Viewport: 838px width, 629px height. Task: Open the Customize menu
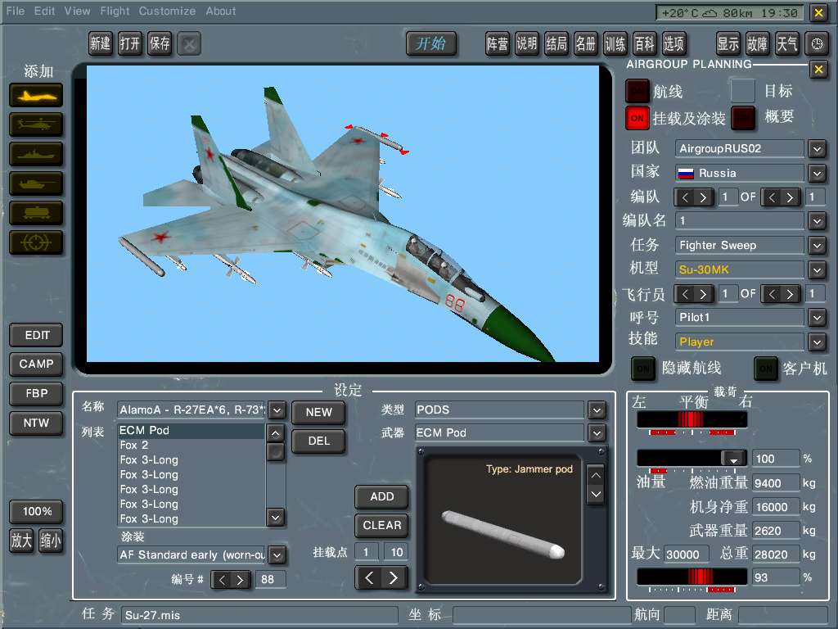pos(167,11)
